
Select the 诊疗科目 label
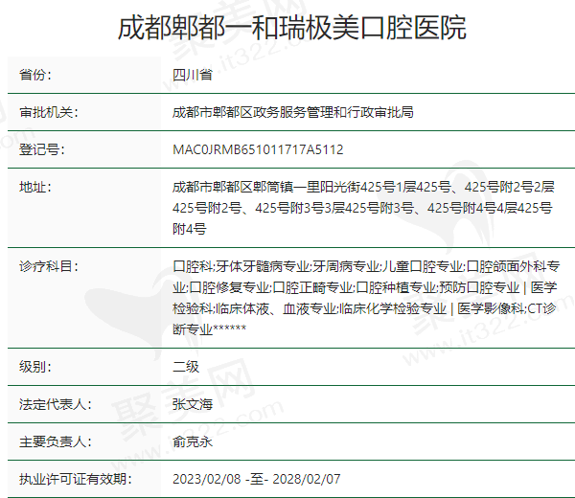(49, 266)
